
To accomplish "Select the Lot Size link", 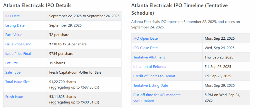I will (11, 63).
